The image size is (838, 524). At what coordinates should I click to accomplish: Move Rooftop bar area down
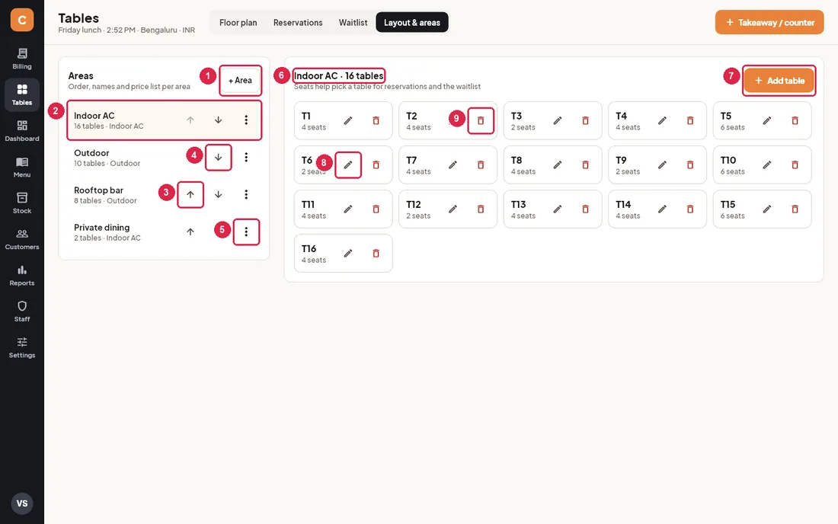pyautogui.click(x=218, y=194)
